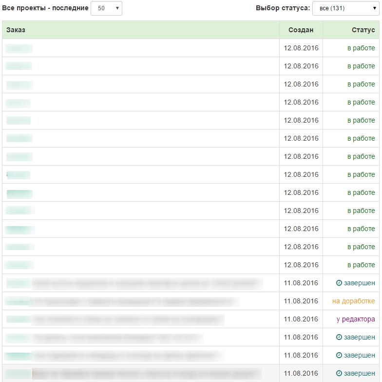
Task: Click завершен text in the highlighted bottom row
Action: 360,373
